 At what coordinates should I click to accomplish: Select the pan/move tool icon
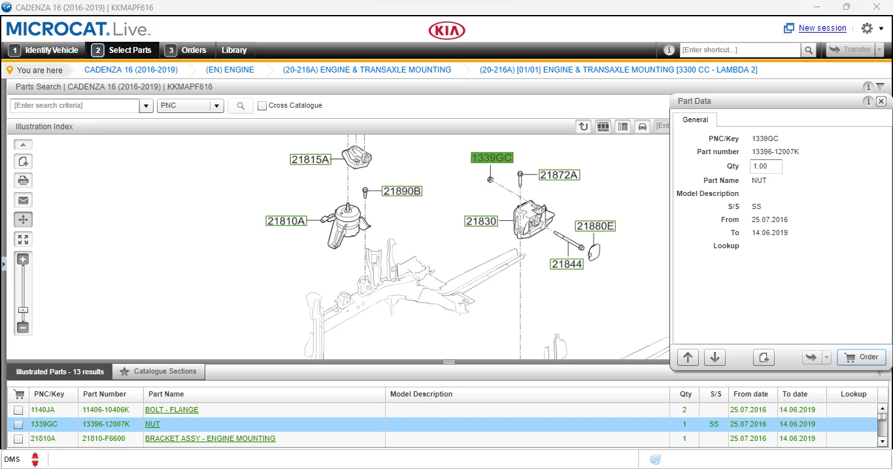pyautogui.click(x=24, y=220)
